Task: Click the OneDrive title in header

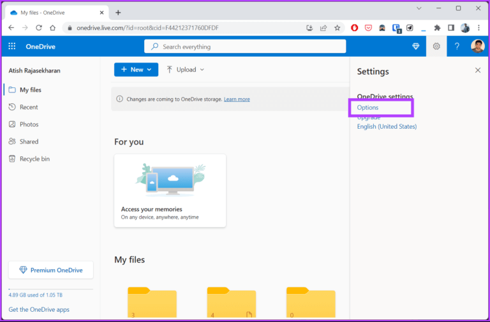Action: click(x=41, y=47)
